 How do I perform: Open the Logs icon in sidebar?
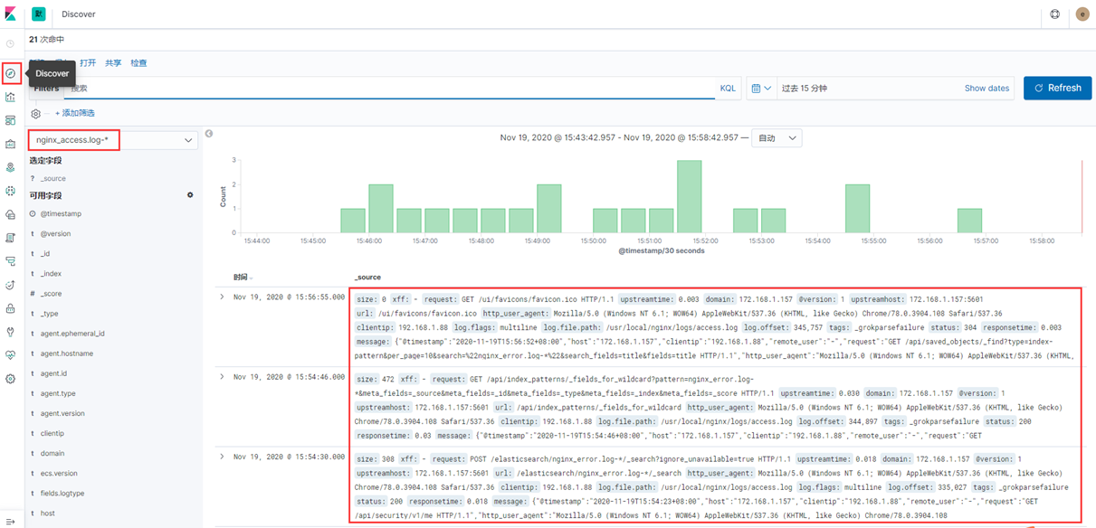click(10, 238)
